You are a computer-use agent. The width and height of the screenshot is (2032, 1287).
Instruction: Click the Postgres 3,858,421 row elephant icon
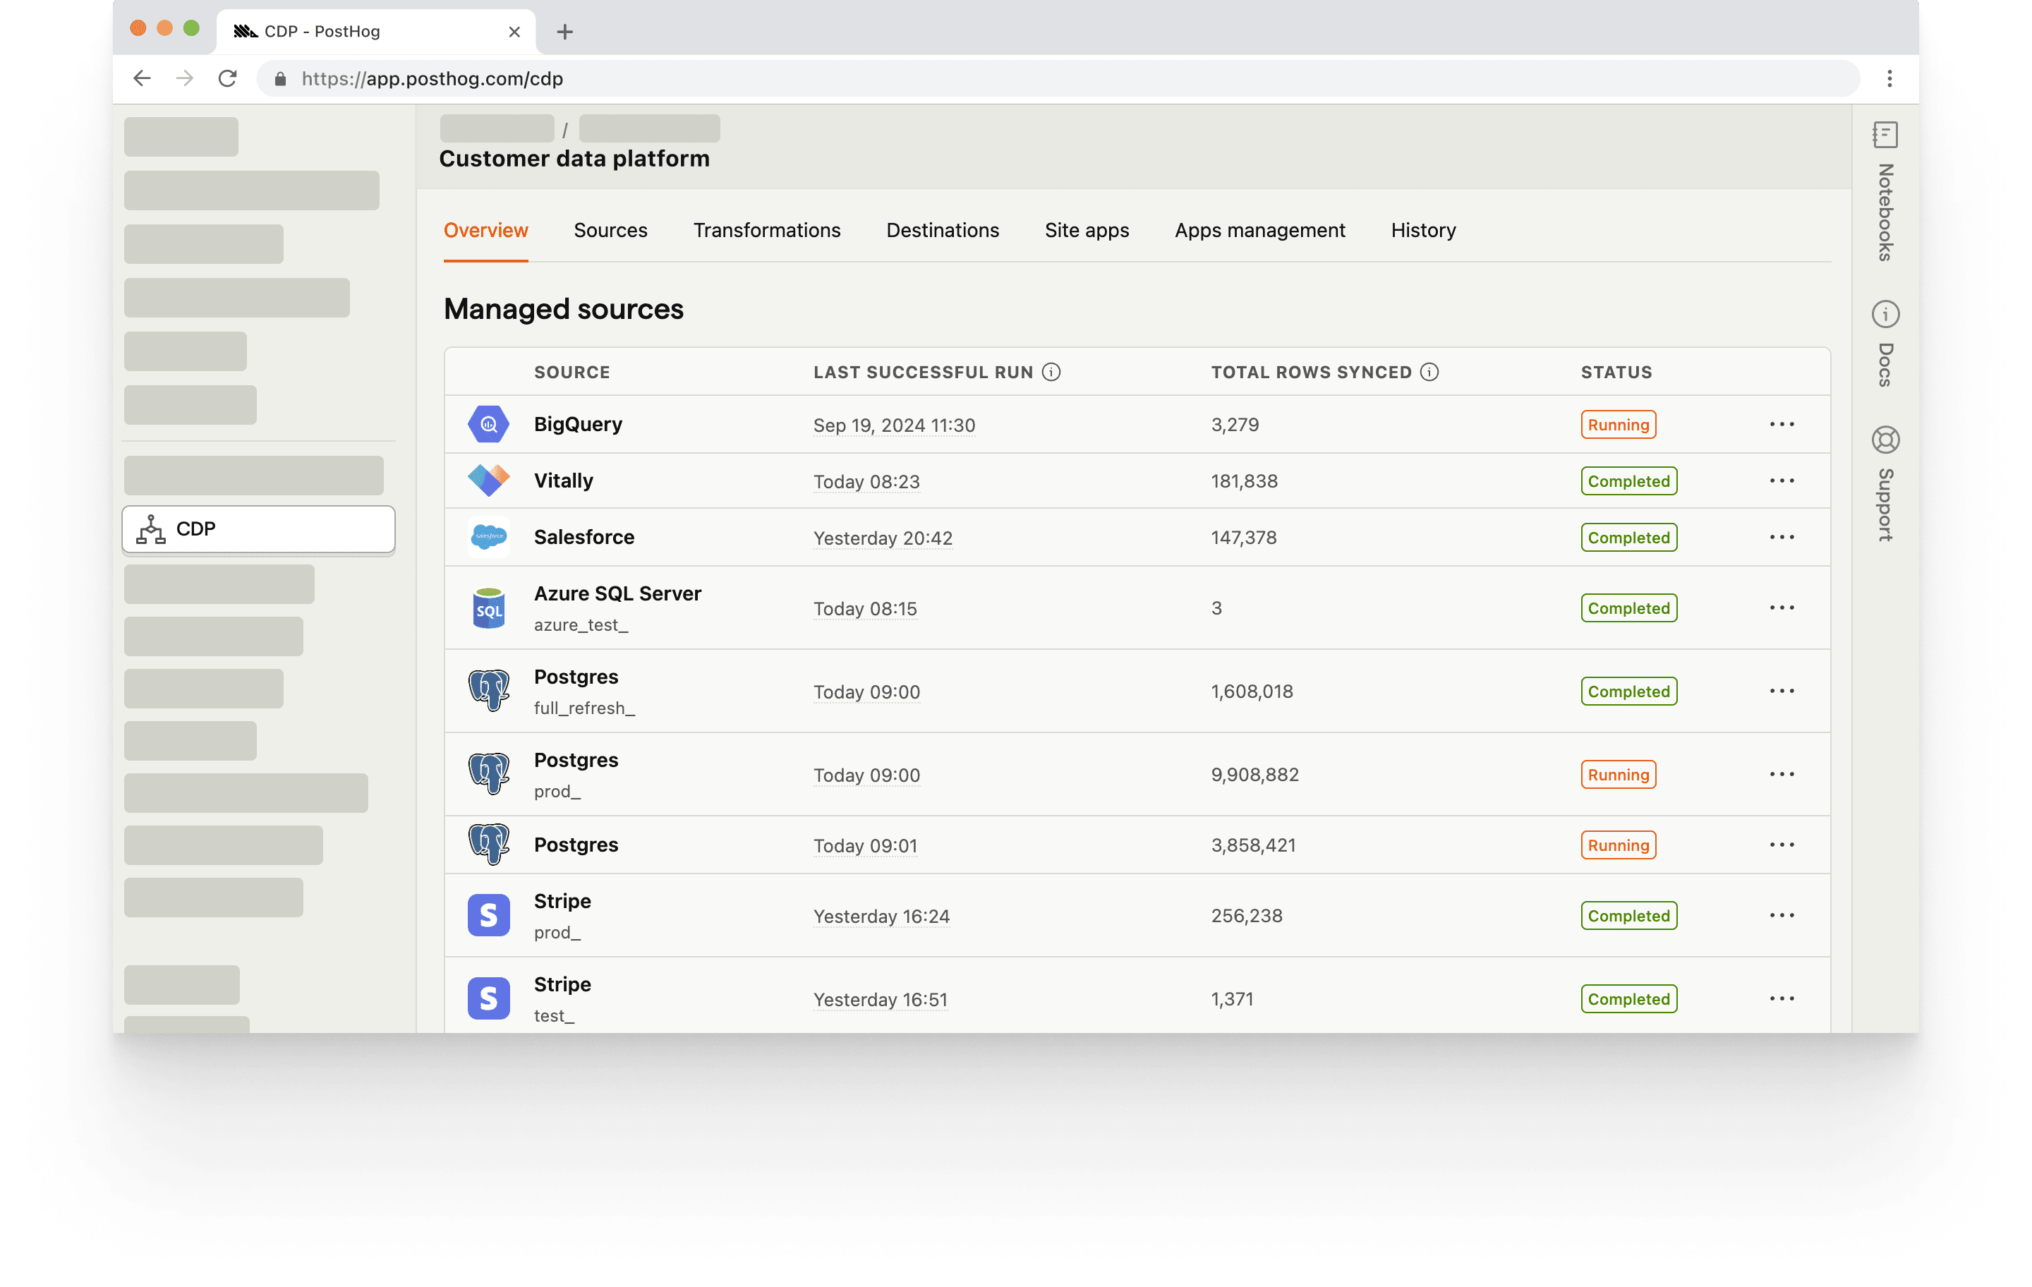click(488, 845)
